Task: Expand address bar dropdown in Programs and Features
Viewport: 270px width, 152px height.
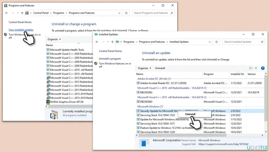Action: (119, 13)
